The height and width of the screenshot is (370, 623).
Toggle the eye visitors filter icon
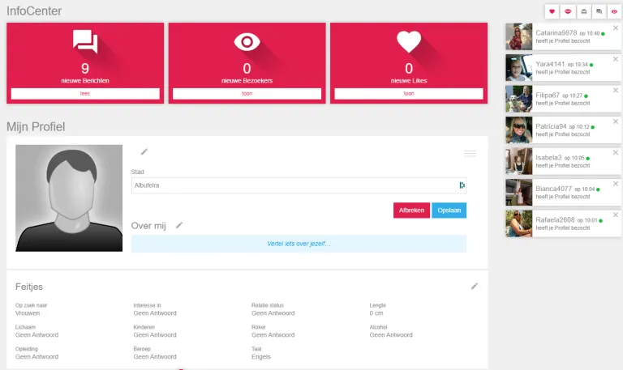tap(614, 11)
